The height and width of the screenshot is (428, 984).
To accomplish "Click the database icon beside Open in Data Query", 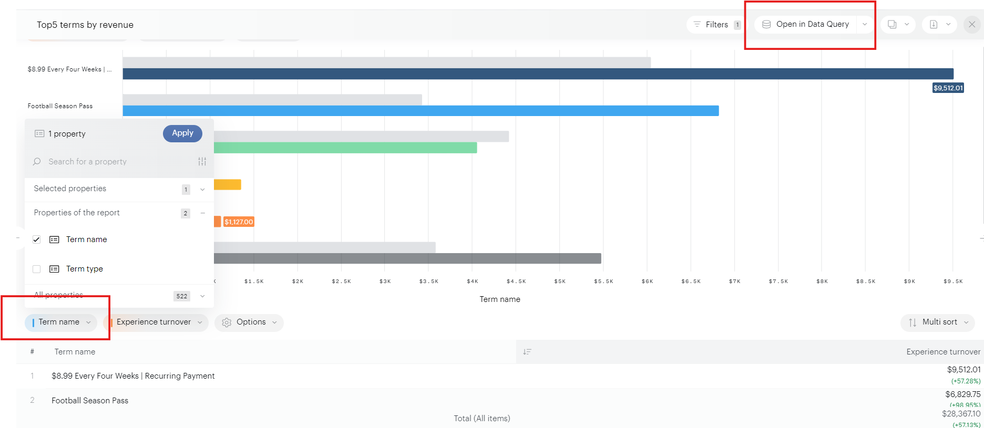I will coord(766,24).
